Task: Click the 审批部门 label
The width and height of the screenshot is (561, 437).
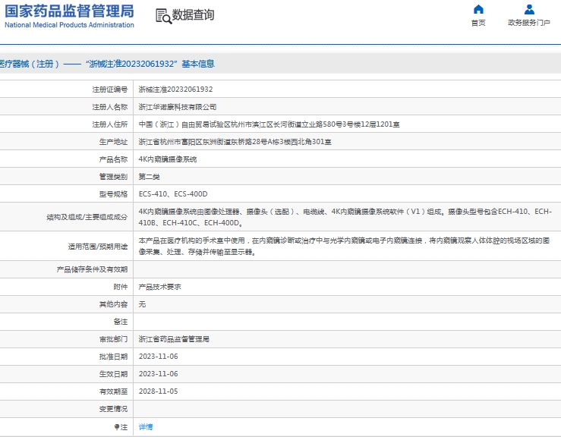Action: [113, 339]
